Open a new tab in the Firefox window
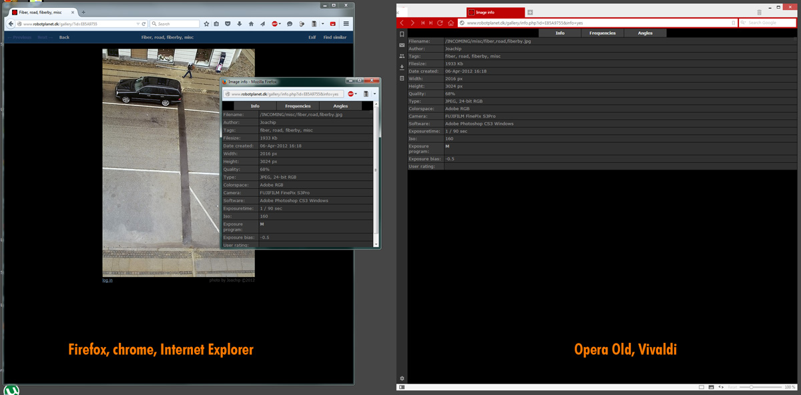 click(83, 12)
